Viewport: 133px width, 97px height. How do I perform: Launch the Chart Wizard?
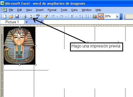[95, 16]
